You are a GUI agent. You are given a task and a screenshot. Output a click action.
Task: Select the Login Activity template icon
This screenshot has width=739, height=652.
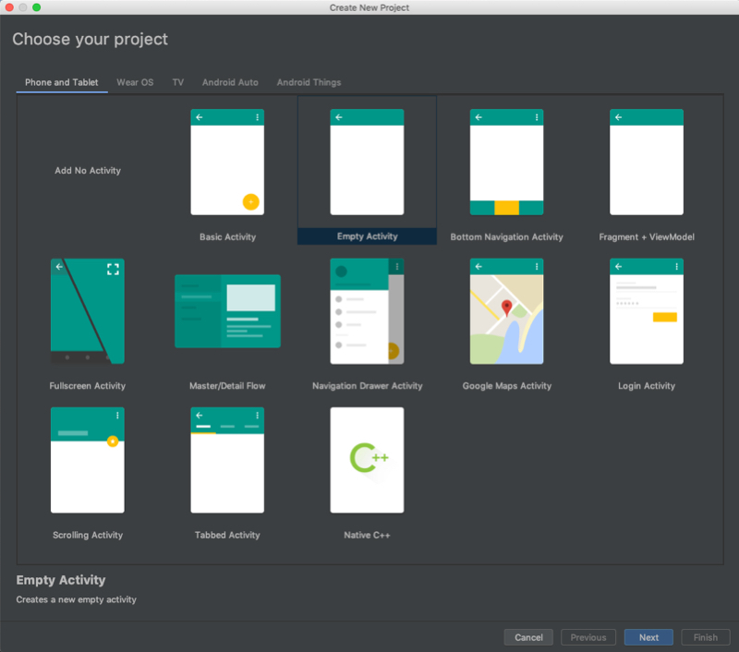click(647, 311)
